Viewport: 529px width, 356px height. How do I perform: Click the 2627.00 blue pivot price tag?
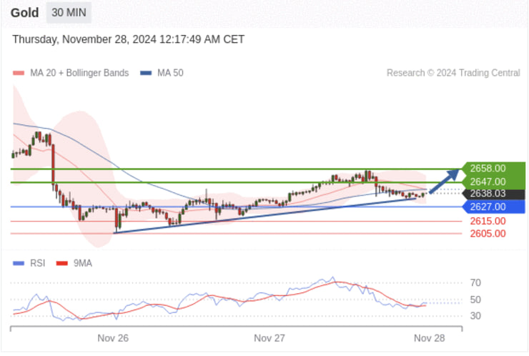coord(493,207)
